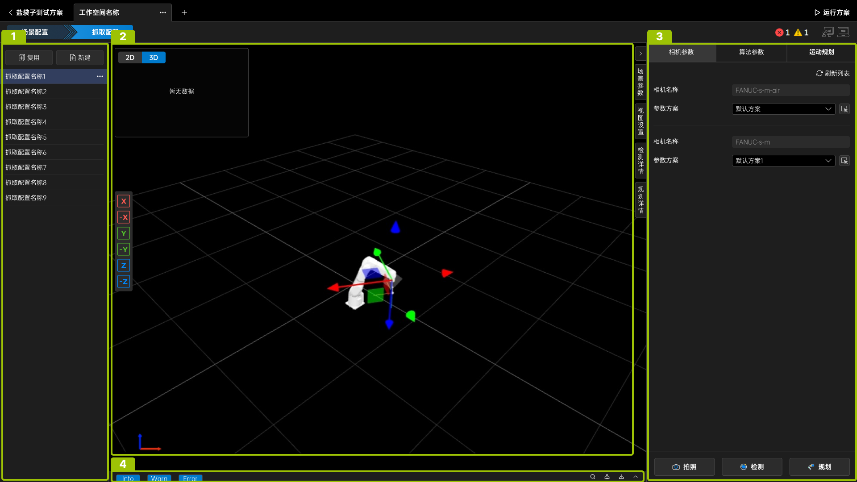The width and height of the screenshot is (857, 482).
Task: Click the 拍照 capture button
Action: (684, 467)
